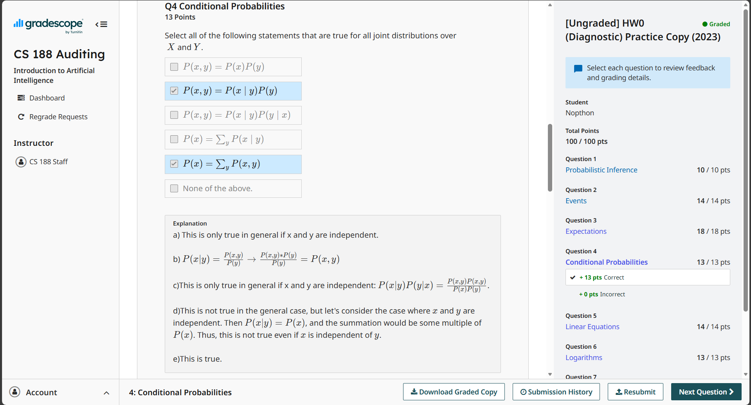This screenshot has width=751, height=405.
Task: Toggle the P(x) = Σ P(x|y) checkbox
Action: tap(174, 139)
